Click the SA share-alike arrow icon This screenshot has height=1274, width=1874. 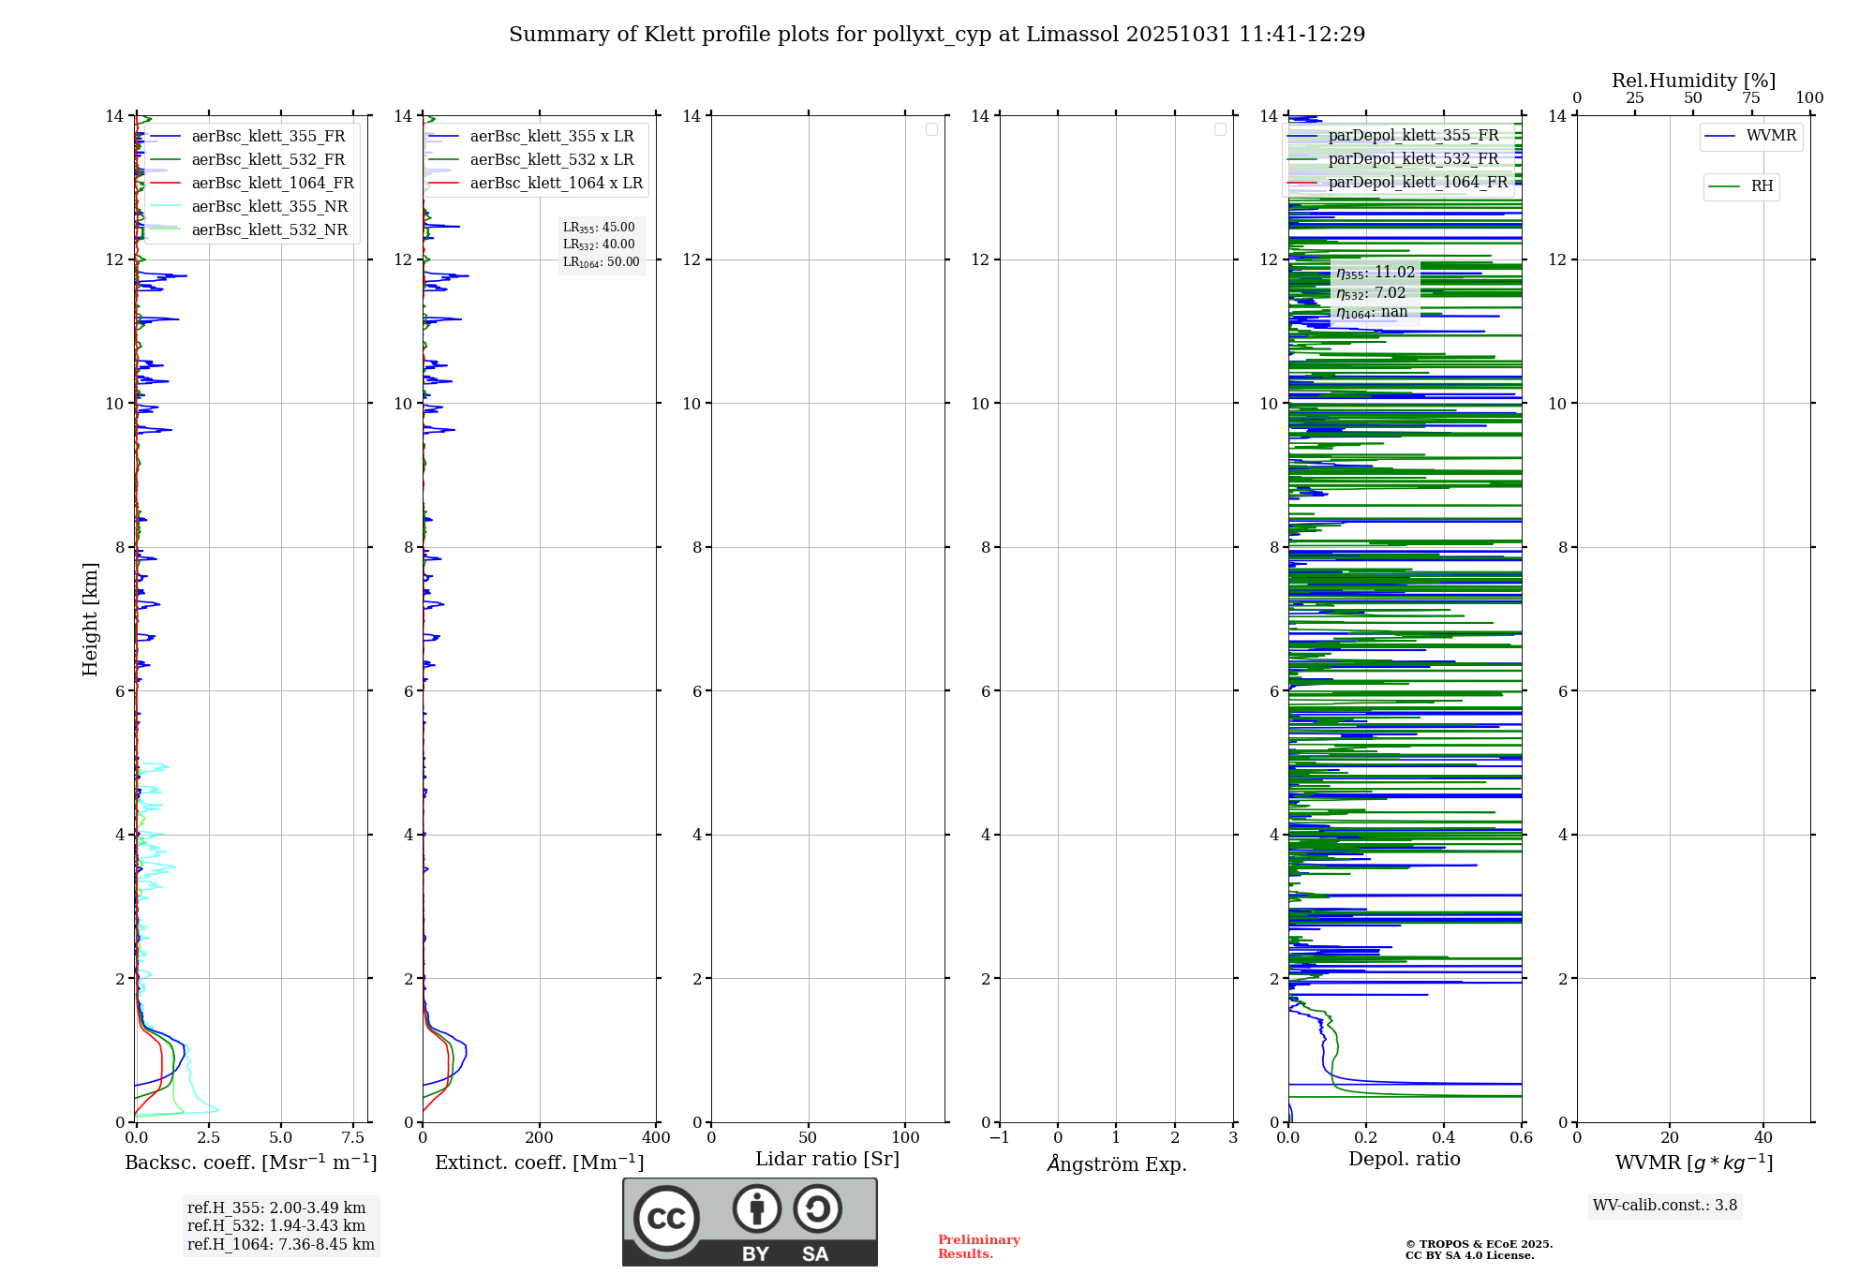tap(817, 1208)
